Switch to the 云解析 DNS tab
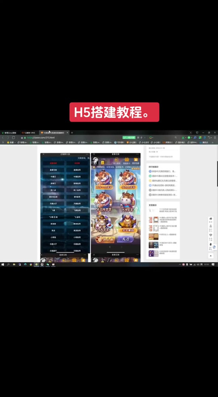The image size is (218, 397). pyautogui.click(x=28, y=133)
